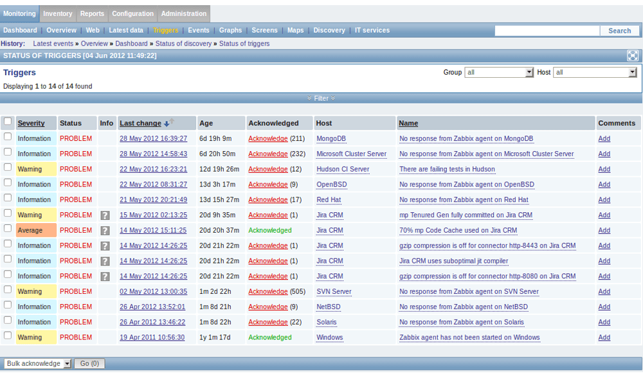This screenshot has width=643, height=378.
Task: Click inside the search input field
Action: pyautogui.click(x=547, y=30)
